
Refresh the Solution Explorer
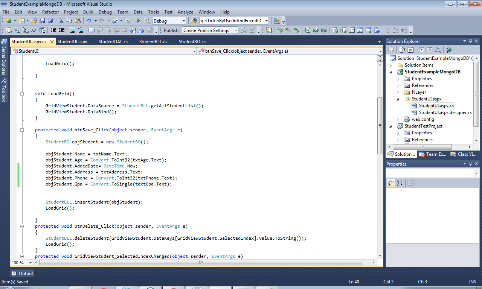coord(410,50)
